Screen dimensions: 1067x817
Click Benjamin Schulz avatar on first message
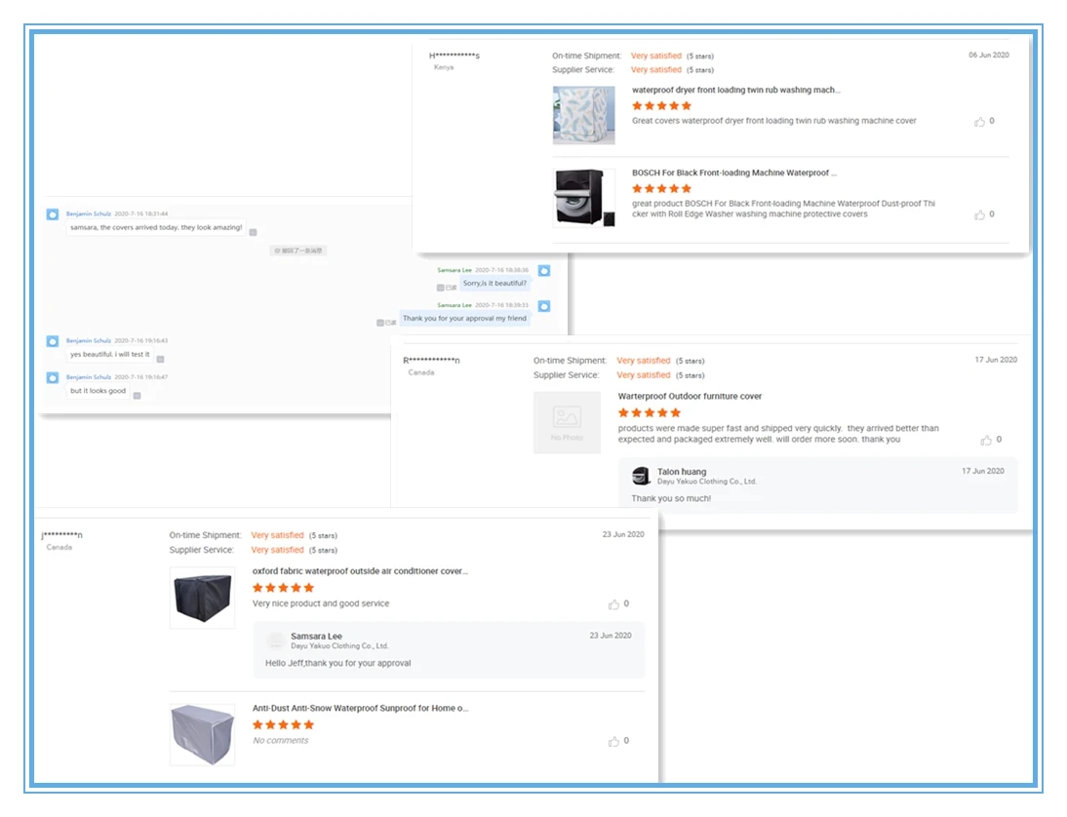coord(53,214)
